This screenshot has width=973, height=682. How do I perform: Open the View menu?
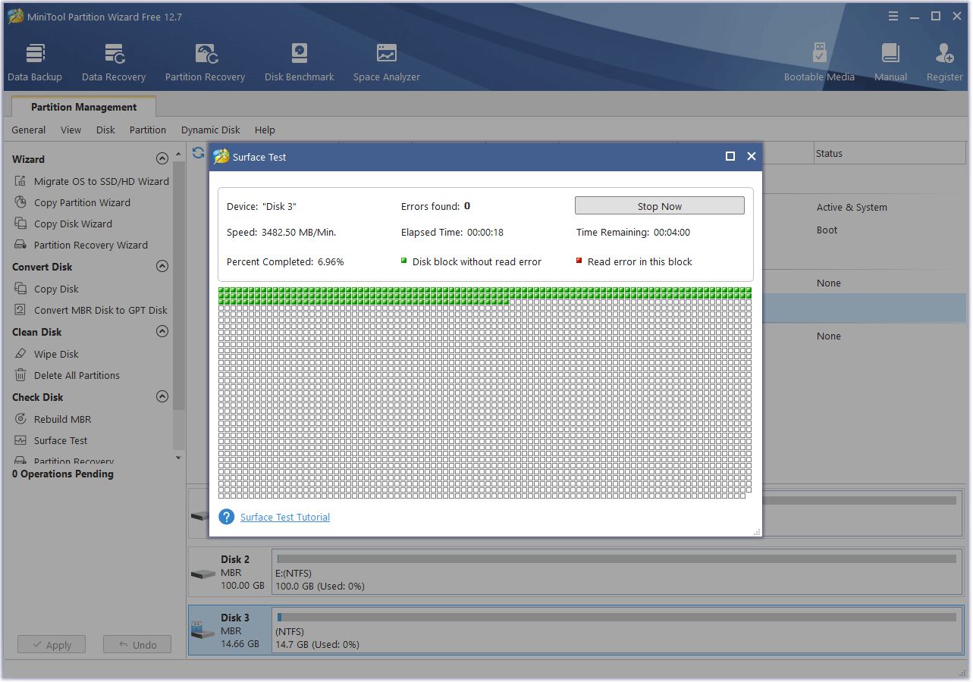coord(71,130)
